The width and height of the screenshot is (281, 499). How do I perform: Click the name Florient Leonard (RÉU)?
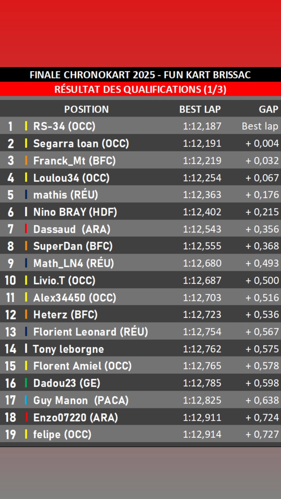point(91,332)
